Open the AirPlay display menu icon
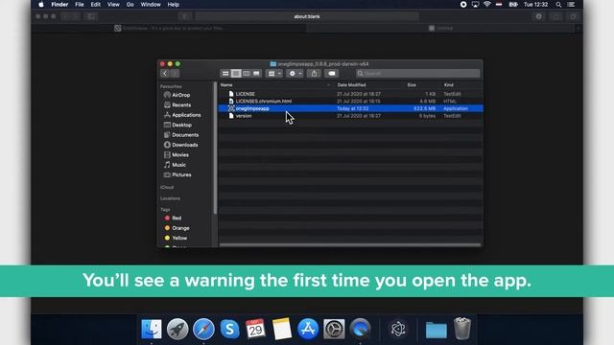 click(475, 5)
